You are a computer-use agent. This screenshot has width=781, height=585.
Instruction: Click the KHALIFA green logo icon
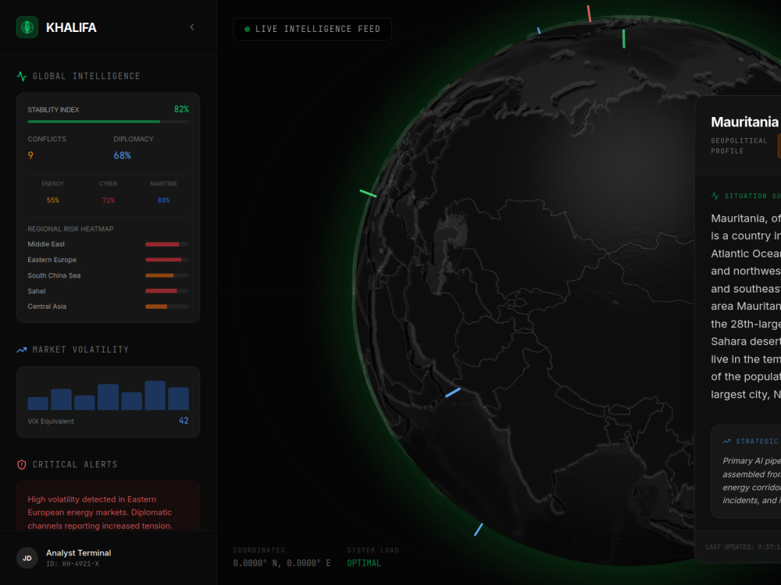pos(27,27)
